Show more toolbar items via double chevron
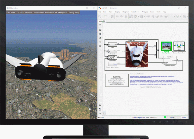This screenshot has height=139, width=194. tap(174, 16)
